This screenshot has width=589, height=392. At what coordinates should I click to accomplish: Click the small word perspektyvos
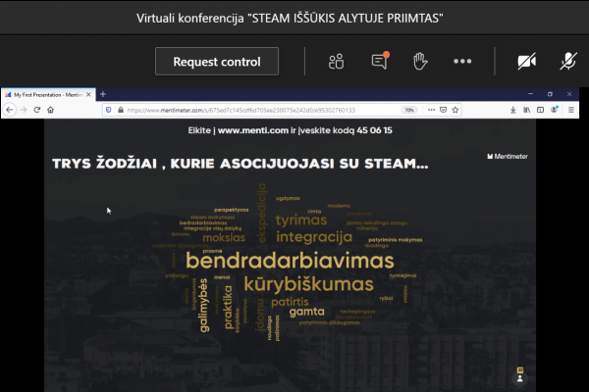click(231, 210)
